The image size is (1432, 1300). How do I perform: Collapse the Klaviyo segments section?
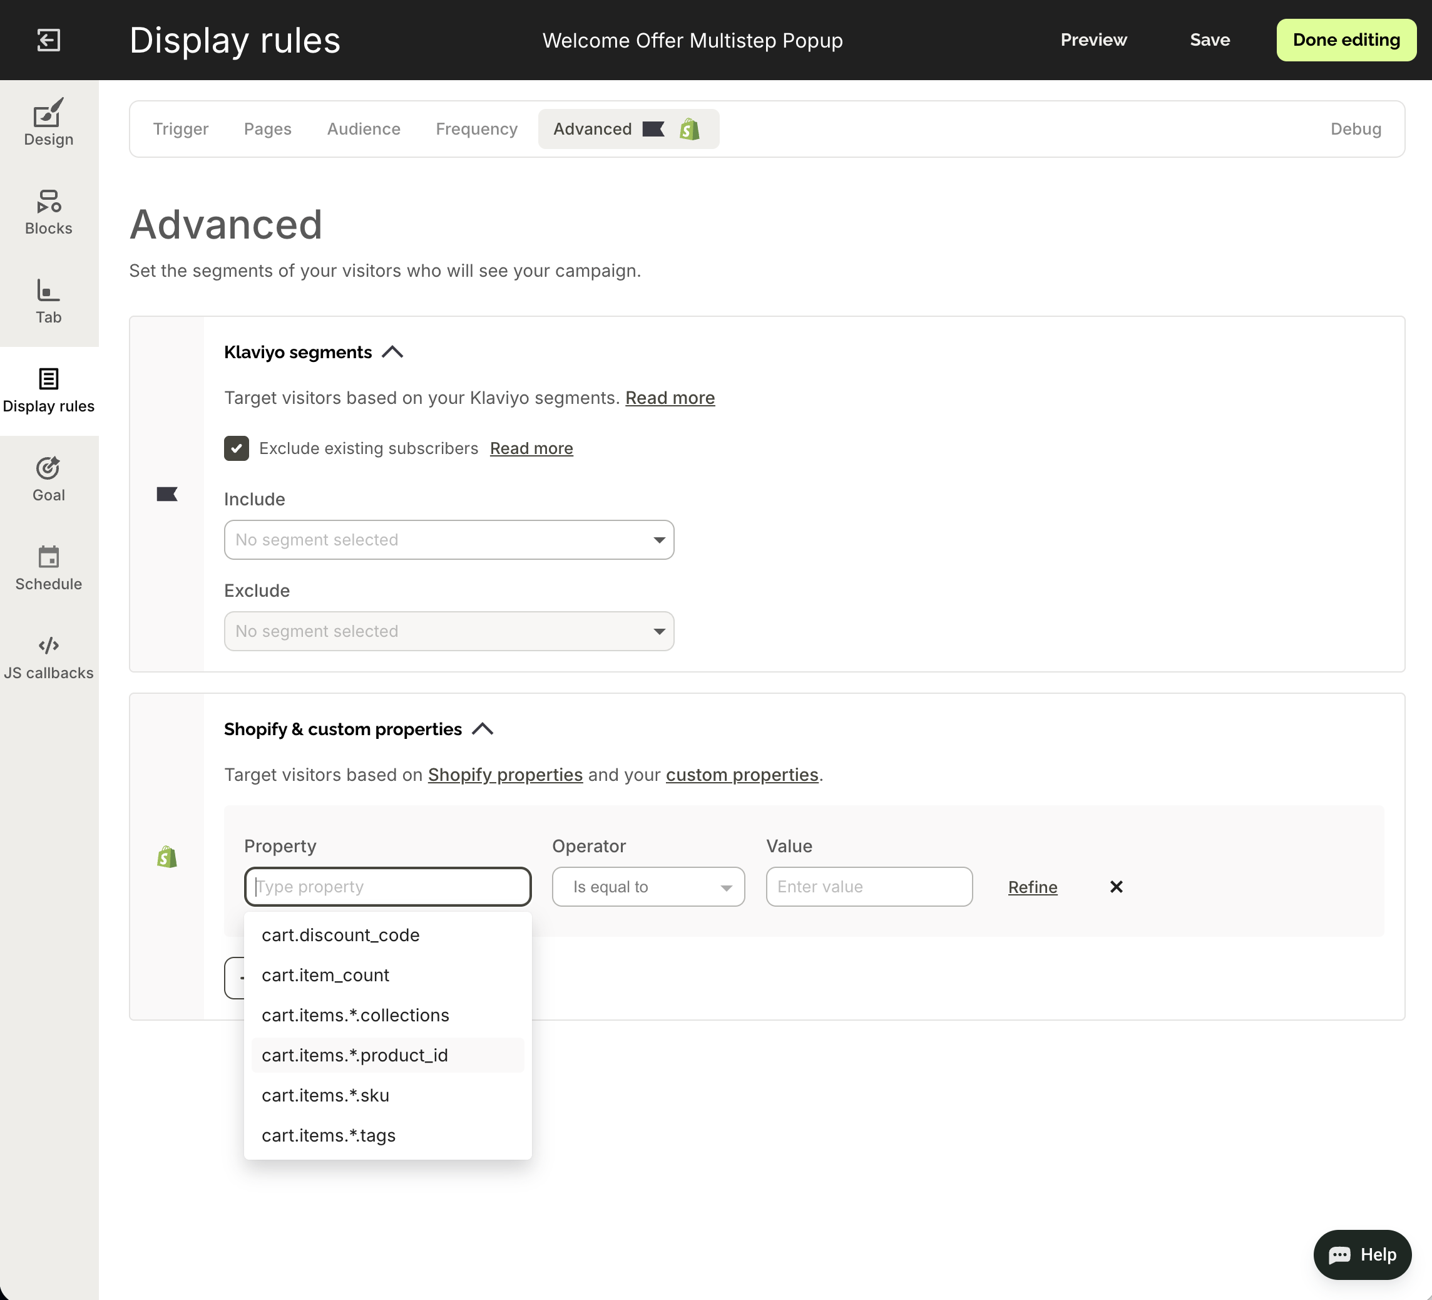pyautogui.click(x=392, y=353)
